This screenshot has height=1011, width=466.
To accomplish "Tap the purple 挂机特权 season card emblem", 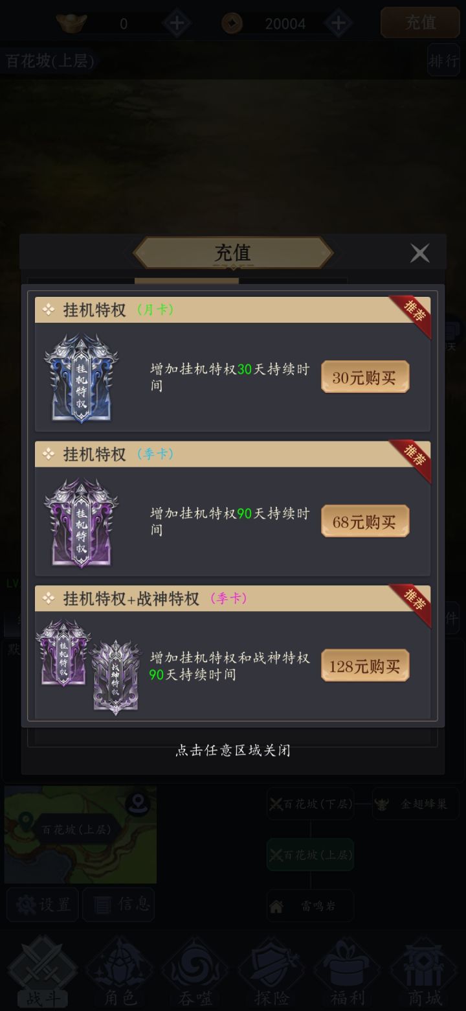I will coord(81,522).
